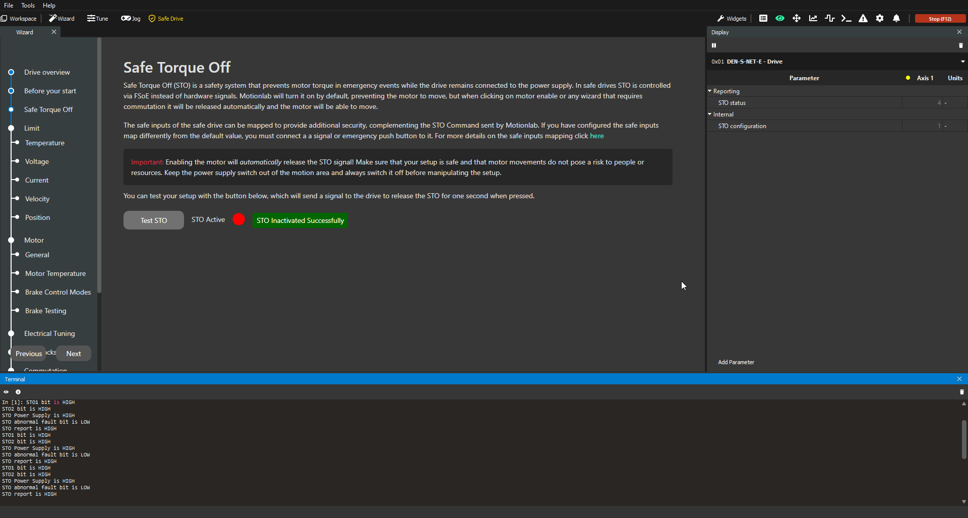Collapse the Reporting parameter group
Image resolution: width=968 pixels, height=518 pixels.
710,91
